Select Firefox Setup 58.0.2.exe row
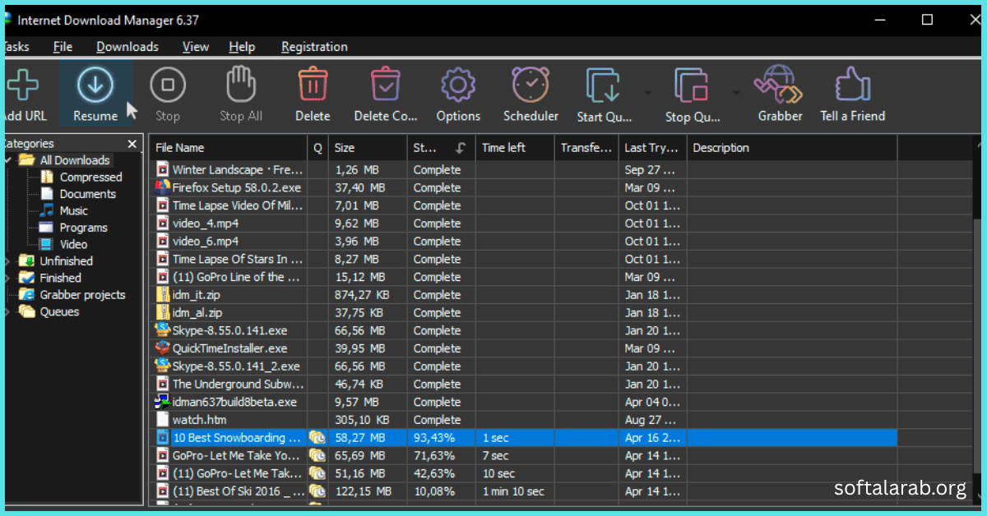987x516 pixels. (524, 187)
